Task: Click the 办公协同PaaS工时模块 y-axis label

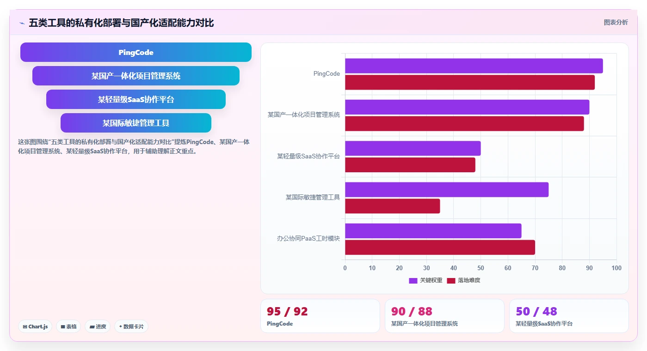Action: pyautogui.click(x=308, y=239)
